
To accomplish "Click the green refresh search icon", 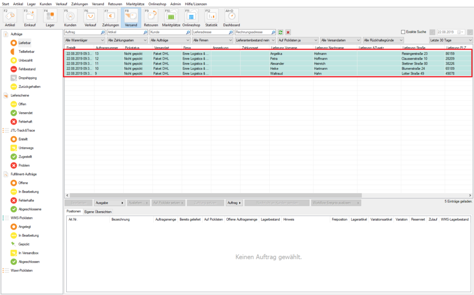I will (280, 32).
